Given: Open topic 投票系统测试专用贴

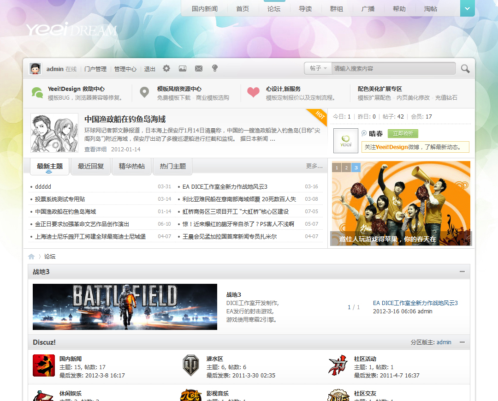Looking at the screenshot, I should click(59, 199).
